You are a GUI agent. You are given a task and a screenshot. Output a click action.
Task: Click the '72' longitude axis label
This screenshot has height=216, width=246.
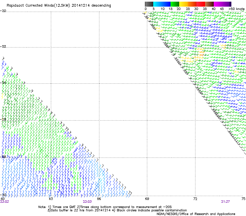(195, 199)
